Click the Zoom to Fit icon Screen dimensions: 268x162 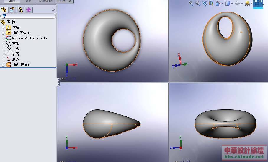pyautogui.click(x=191, y=3)
